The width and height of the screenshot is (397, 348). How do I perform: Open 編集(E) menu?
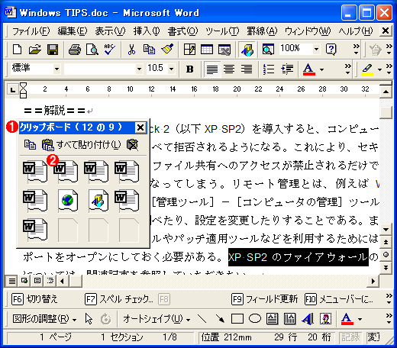[73, 31]
